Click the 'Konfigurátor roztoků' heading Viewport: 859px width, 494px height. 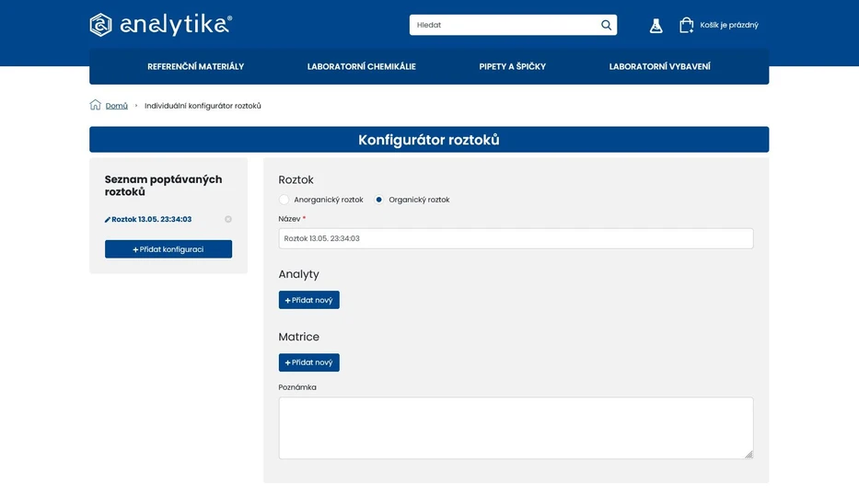pyautogui.click(x=429, y=140)
